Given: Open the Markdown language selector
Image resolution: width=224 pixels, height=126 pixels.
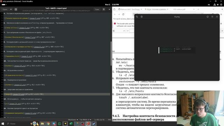Looking at the screenshot, I should (73, 120).
